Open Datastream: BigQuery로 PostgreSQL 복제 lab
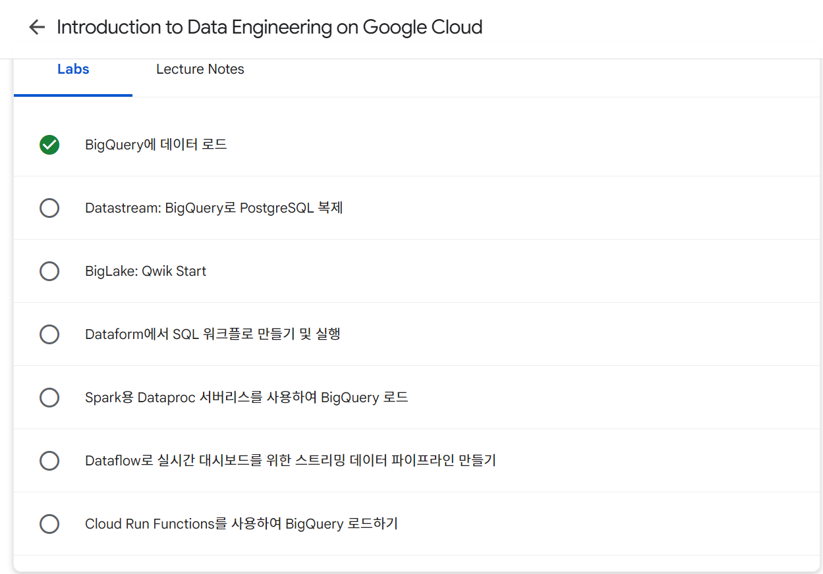 214,208
